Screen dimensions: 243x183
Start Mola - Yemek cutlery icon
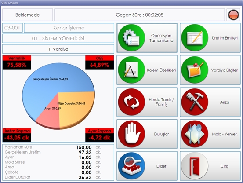tap(195, 134)
